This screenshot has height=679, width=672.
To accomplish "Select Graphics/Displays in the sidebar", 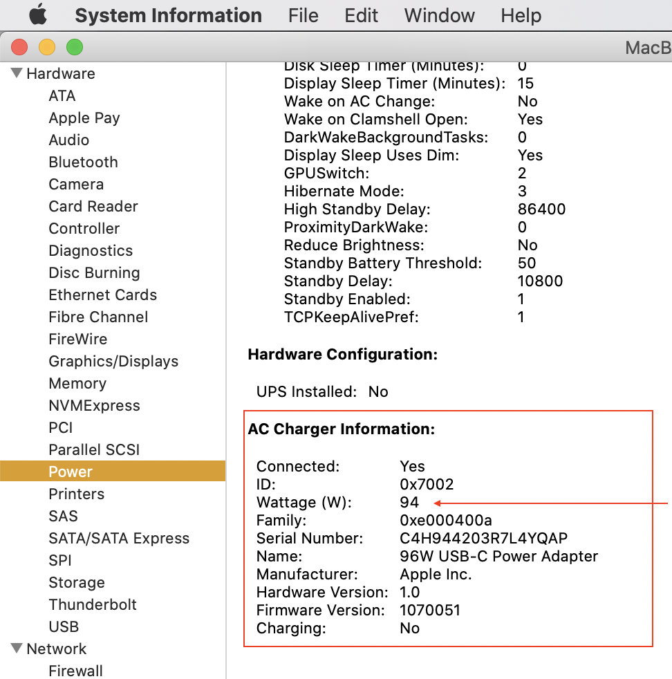I will pyautogui.click(x=113, y=361).
